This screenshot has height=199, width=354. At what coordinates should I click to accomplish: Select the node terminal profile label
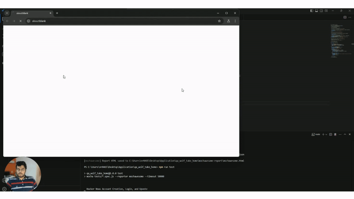316,134
